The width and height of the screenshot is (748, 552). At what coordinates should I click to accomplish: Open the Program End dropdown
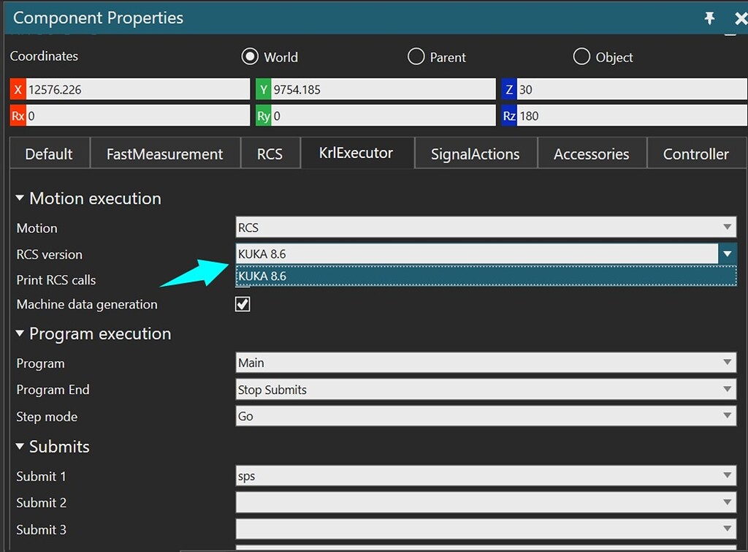coord(728,390)
